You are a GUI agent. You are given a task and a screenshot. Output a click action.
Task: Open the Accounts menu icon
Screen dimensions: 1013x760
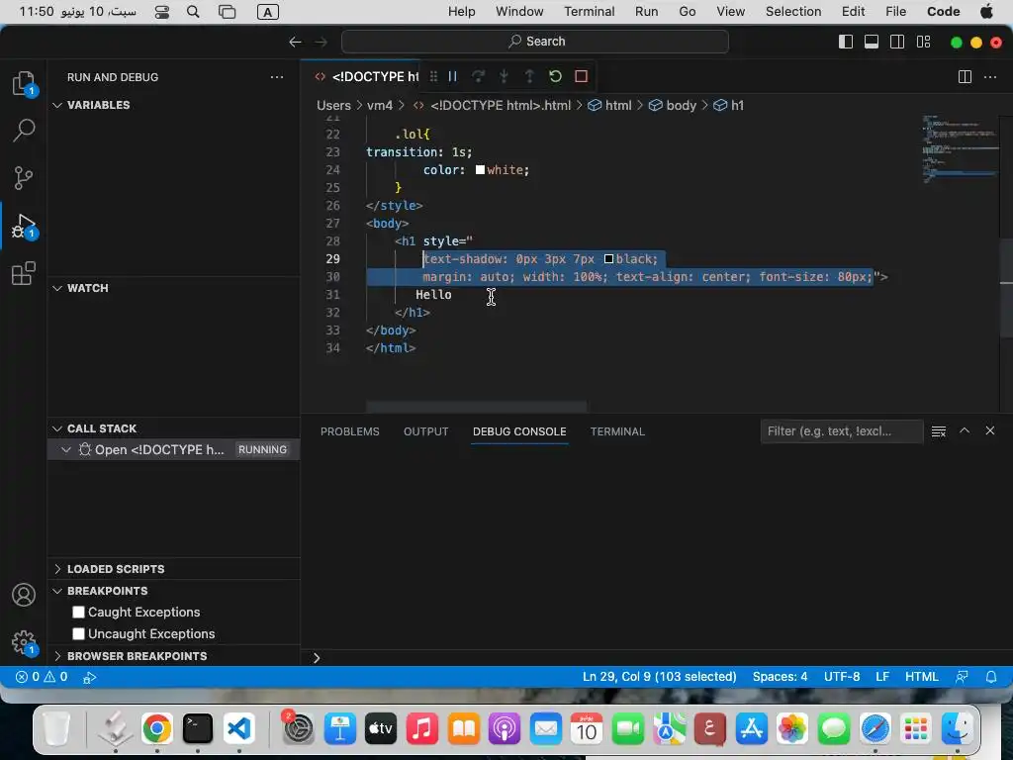pyautogui.click(x=24, y=595)
